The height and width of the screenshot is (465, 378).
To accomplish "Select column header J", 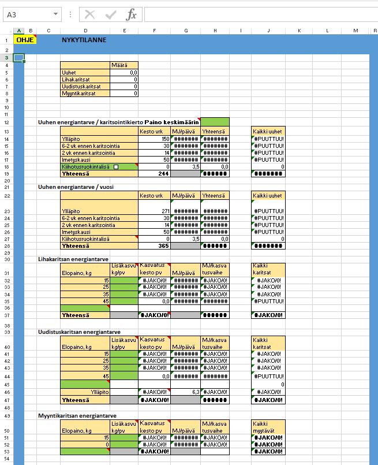I will click(x=268, y=31).
